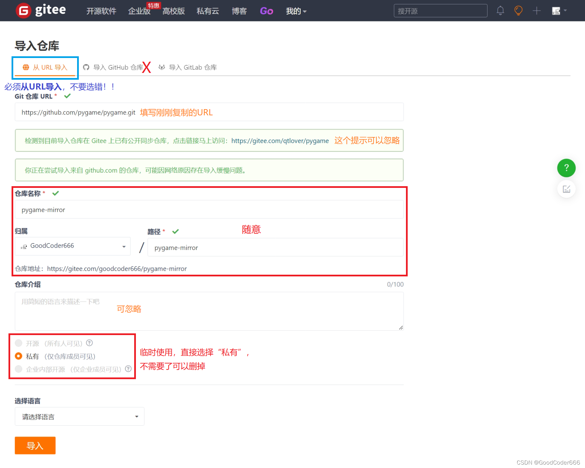
Task: Open 博客 in the navbar
Action: [239, 11]
